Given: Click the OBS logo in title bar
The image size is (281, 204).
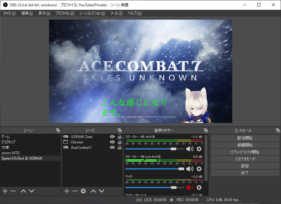Looking at the screenshot, I should tap(5, 5).
